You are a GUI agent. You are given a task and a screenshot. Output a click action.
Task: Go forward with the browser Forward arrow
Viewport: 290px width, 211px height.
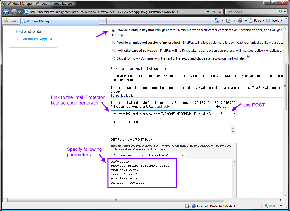[x=14, y=12]
